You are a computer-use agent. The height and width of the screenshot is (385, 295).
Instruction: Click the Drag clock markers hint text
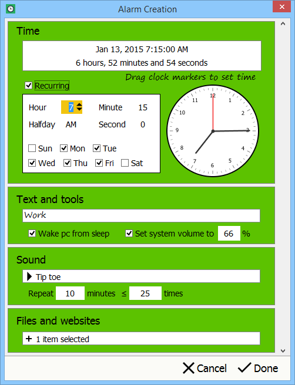click(x=190, y=77)
